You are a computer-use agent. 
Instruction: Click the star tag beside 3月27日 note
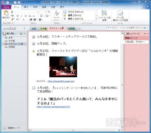click(34, 51)
